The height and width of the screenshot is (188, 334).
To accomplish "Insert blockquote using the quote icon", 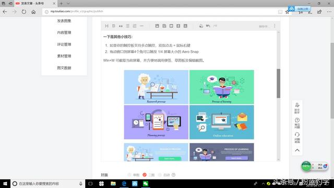I will [x=121, y=26].
